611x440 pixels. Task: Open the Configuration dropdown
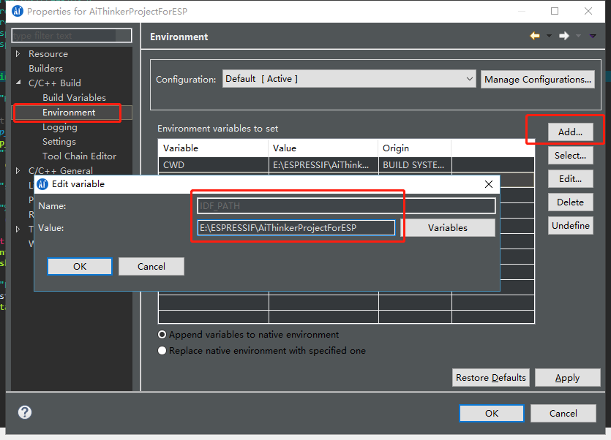349,79
